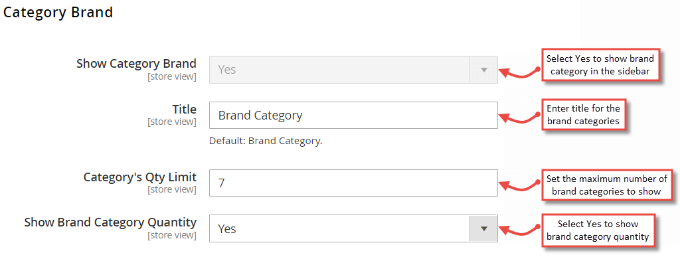Select the Title field label
680x259 pixels.
pos(185,110)
